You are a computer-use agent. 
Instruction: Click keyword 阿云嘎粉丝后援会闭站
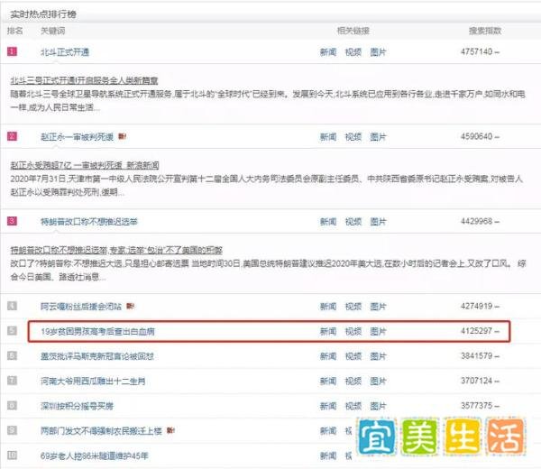coord(81,307)
